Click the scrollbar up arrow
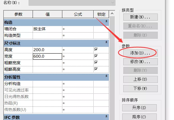 112,14
